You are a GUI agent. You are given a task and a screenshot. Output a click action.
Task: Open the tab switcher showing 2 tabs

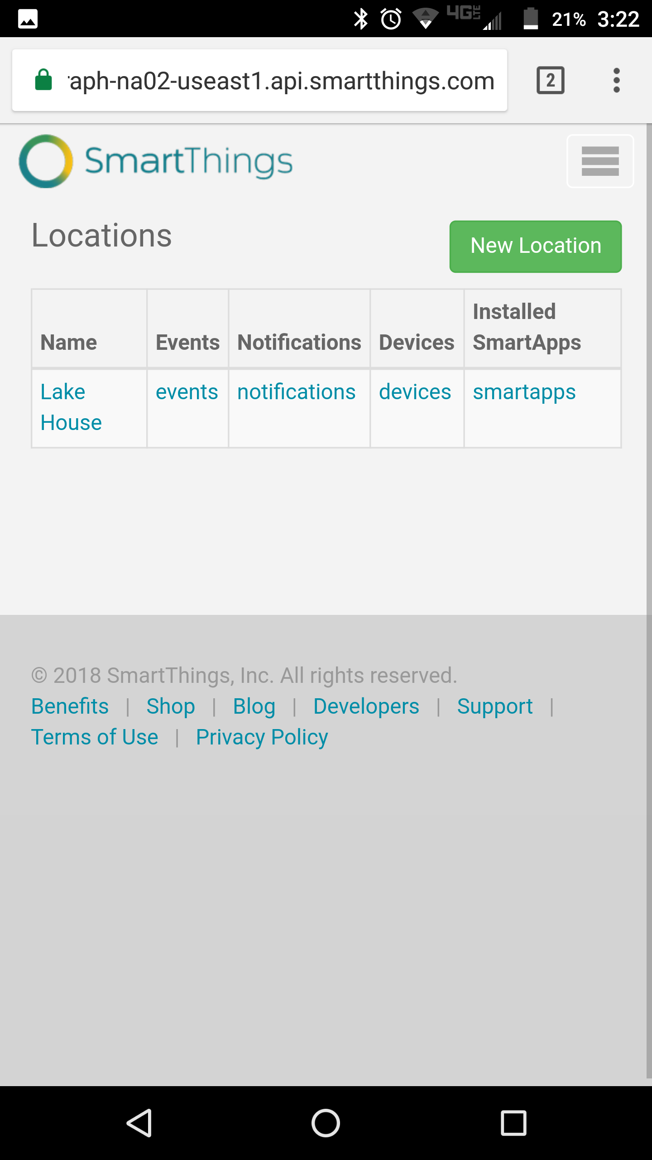pos(550,80)
